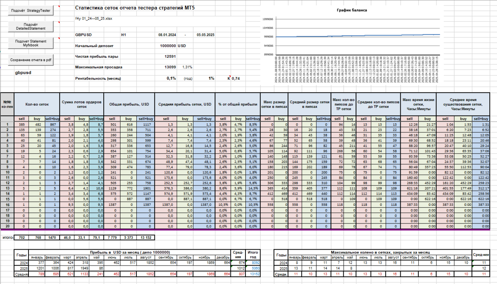Screen dimensions: 497x284
Task: Select the H1 timeframe cell
Action: (x=124, y=35)
